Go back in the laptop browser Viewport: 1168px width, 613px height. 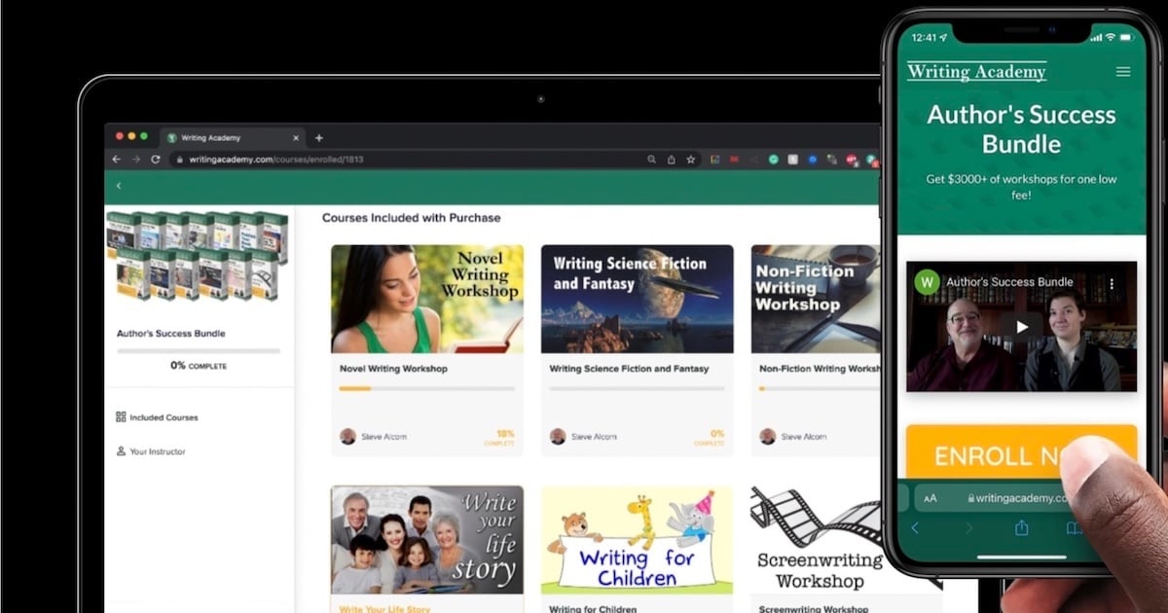tap(117, 159)
